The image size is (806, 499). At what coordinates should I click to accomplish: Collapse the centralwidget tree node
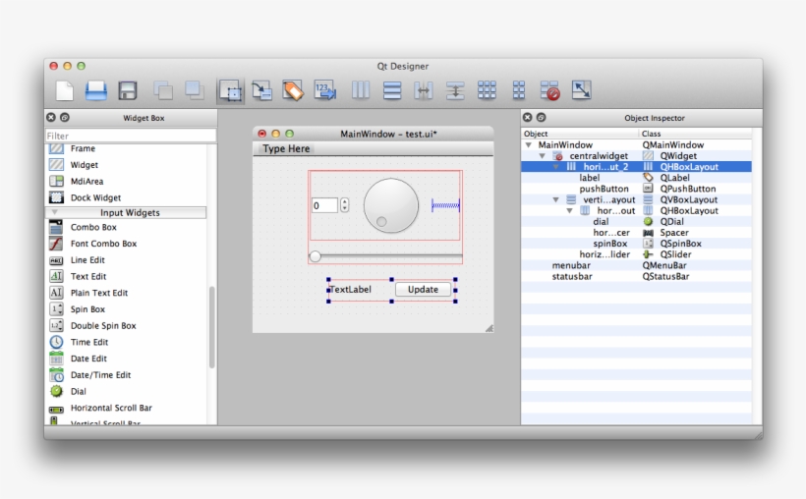[542, 156]
